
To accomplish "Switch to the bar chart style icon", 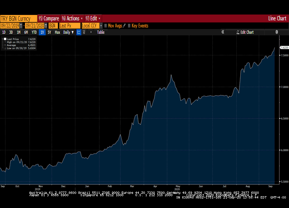I will [84, 32].
